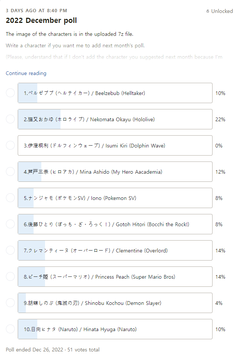Click the post timestamp 3 days ago

click(36, 11)
